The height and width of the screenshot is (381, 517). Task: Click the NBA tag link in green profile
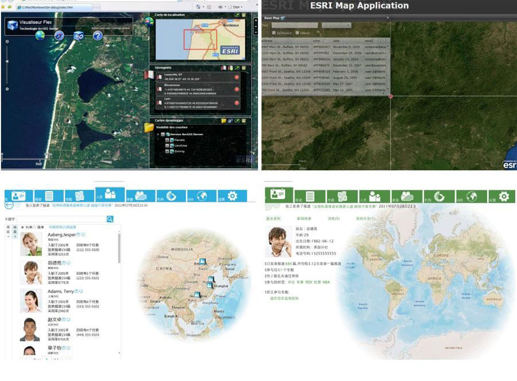(x=326, y=282)
